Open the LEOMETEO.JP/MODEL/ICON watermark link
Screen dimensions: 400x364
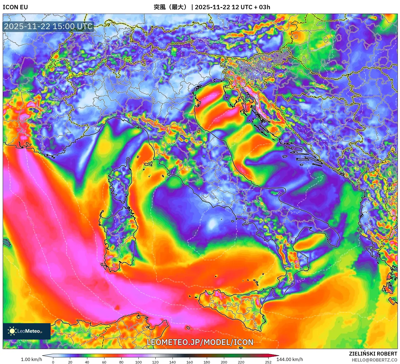pyautogui.click(x=200, y=342)
